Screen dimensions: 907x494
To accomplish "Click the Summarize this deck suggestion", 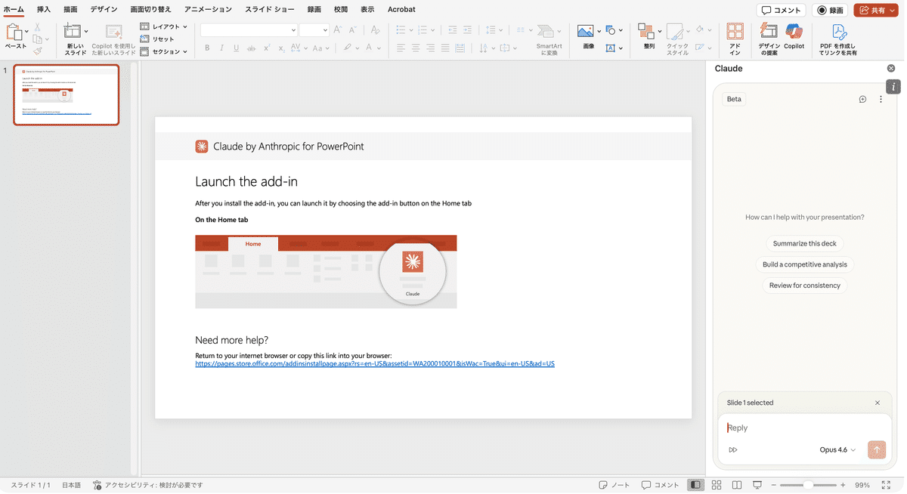I will (804, 243).
